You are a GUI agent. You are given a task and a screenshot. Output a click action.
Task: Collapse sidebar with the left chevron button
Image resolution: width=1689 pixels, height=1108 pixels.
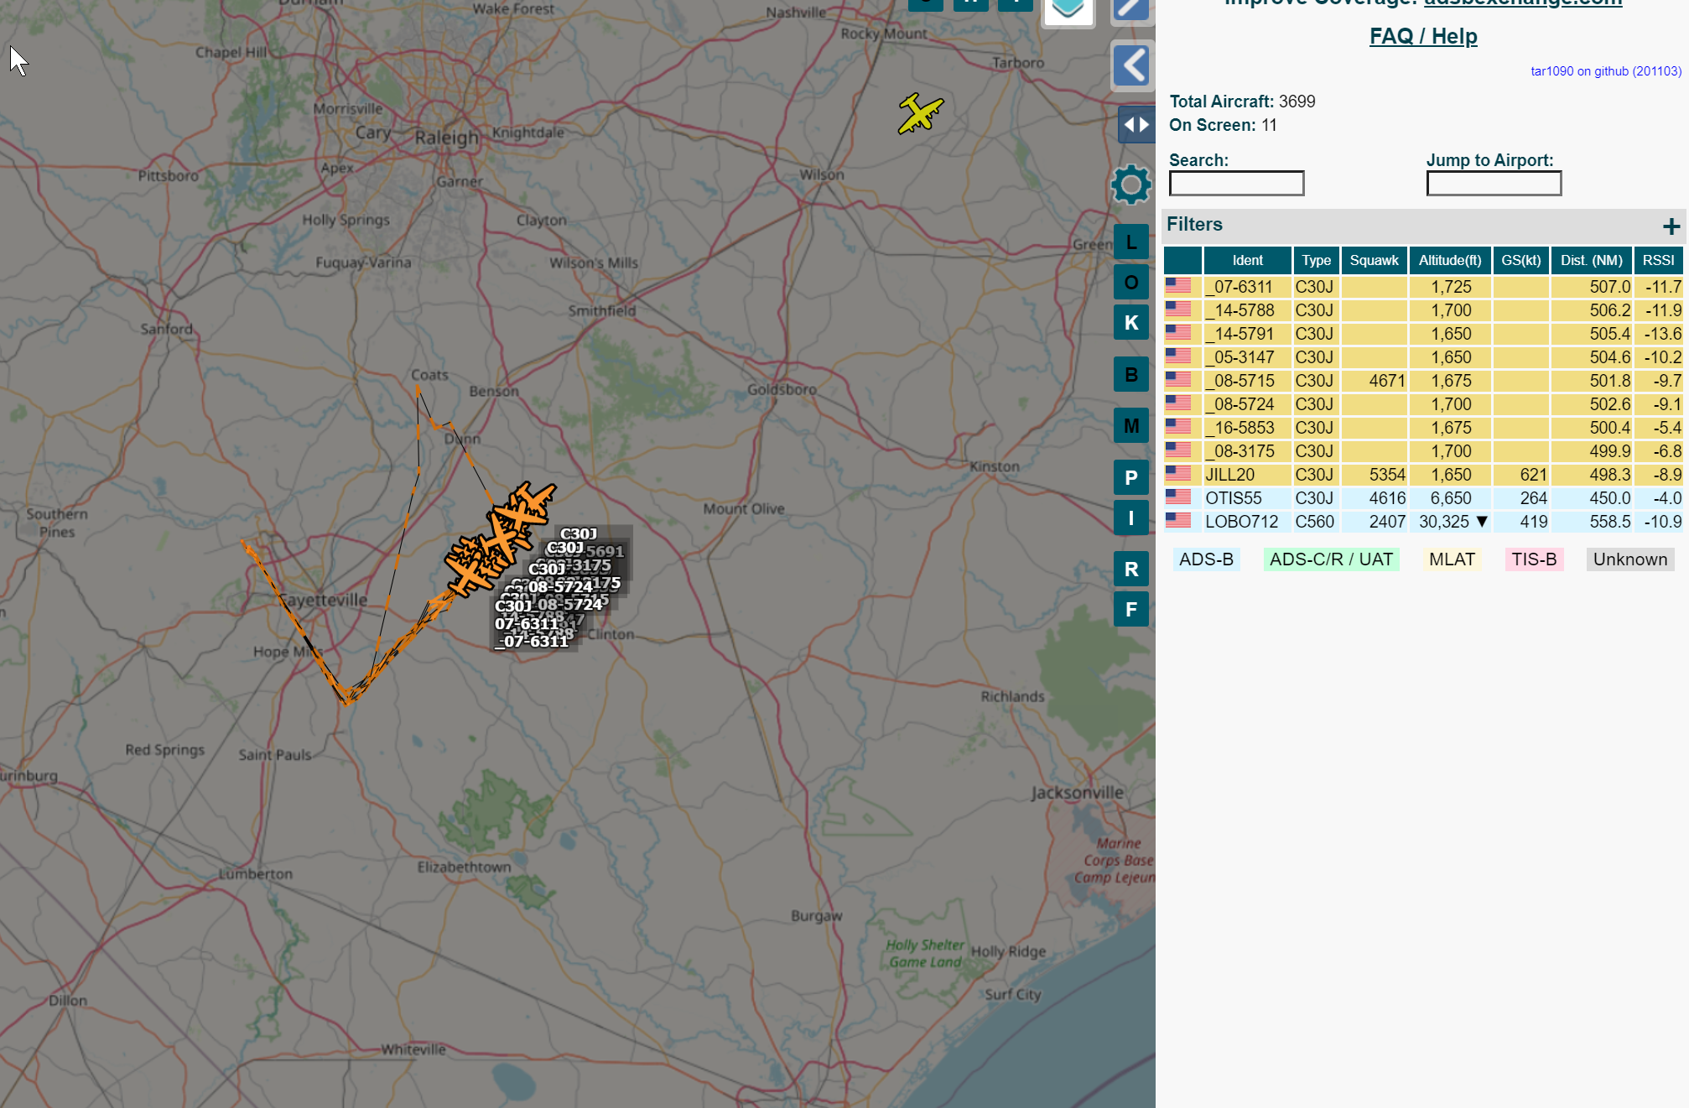click(1132, 65)
